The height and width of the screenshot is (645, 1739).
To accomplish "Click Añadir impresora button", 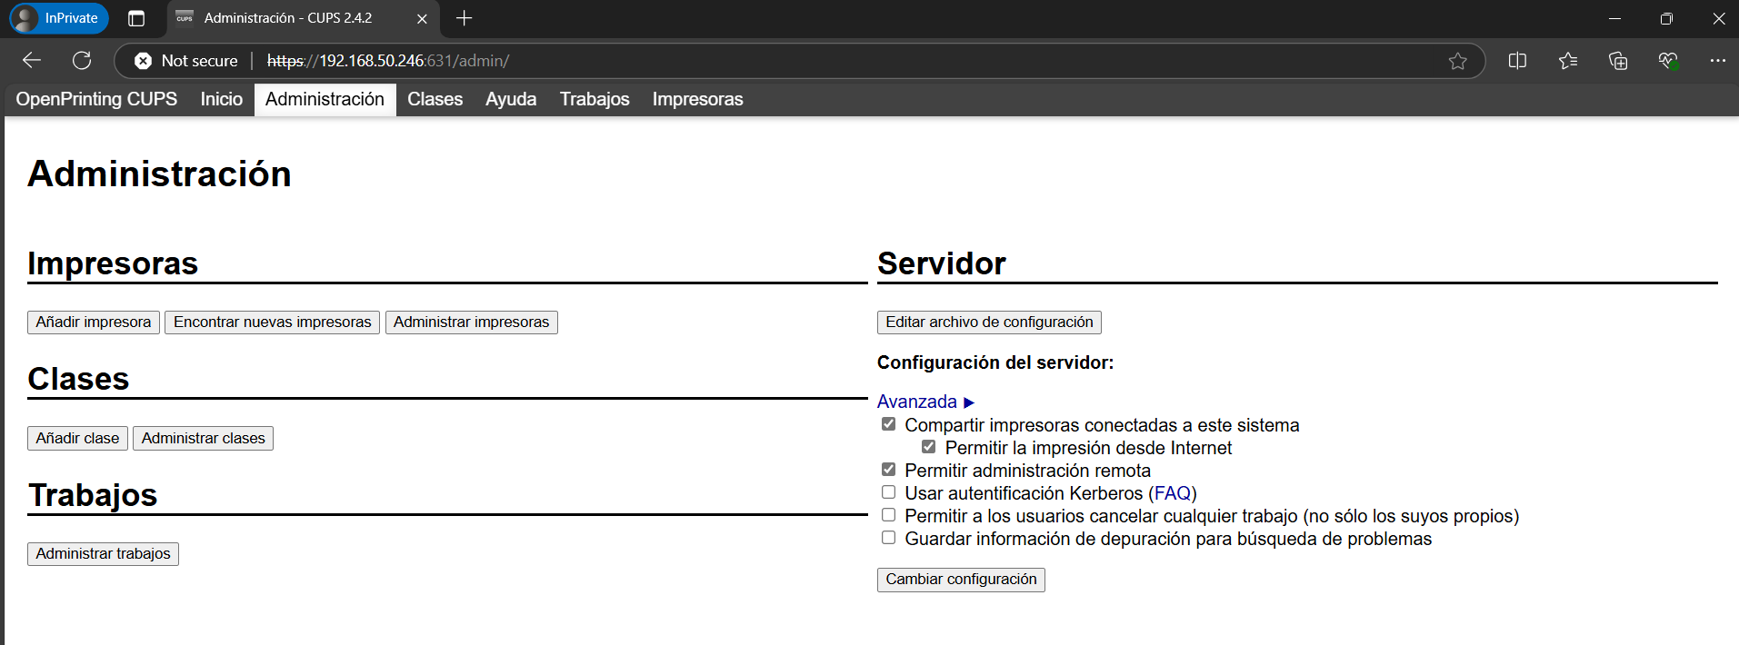I will (94, 322).
